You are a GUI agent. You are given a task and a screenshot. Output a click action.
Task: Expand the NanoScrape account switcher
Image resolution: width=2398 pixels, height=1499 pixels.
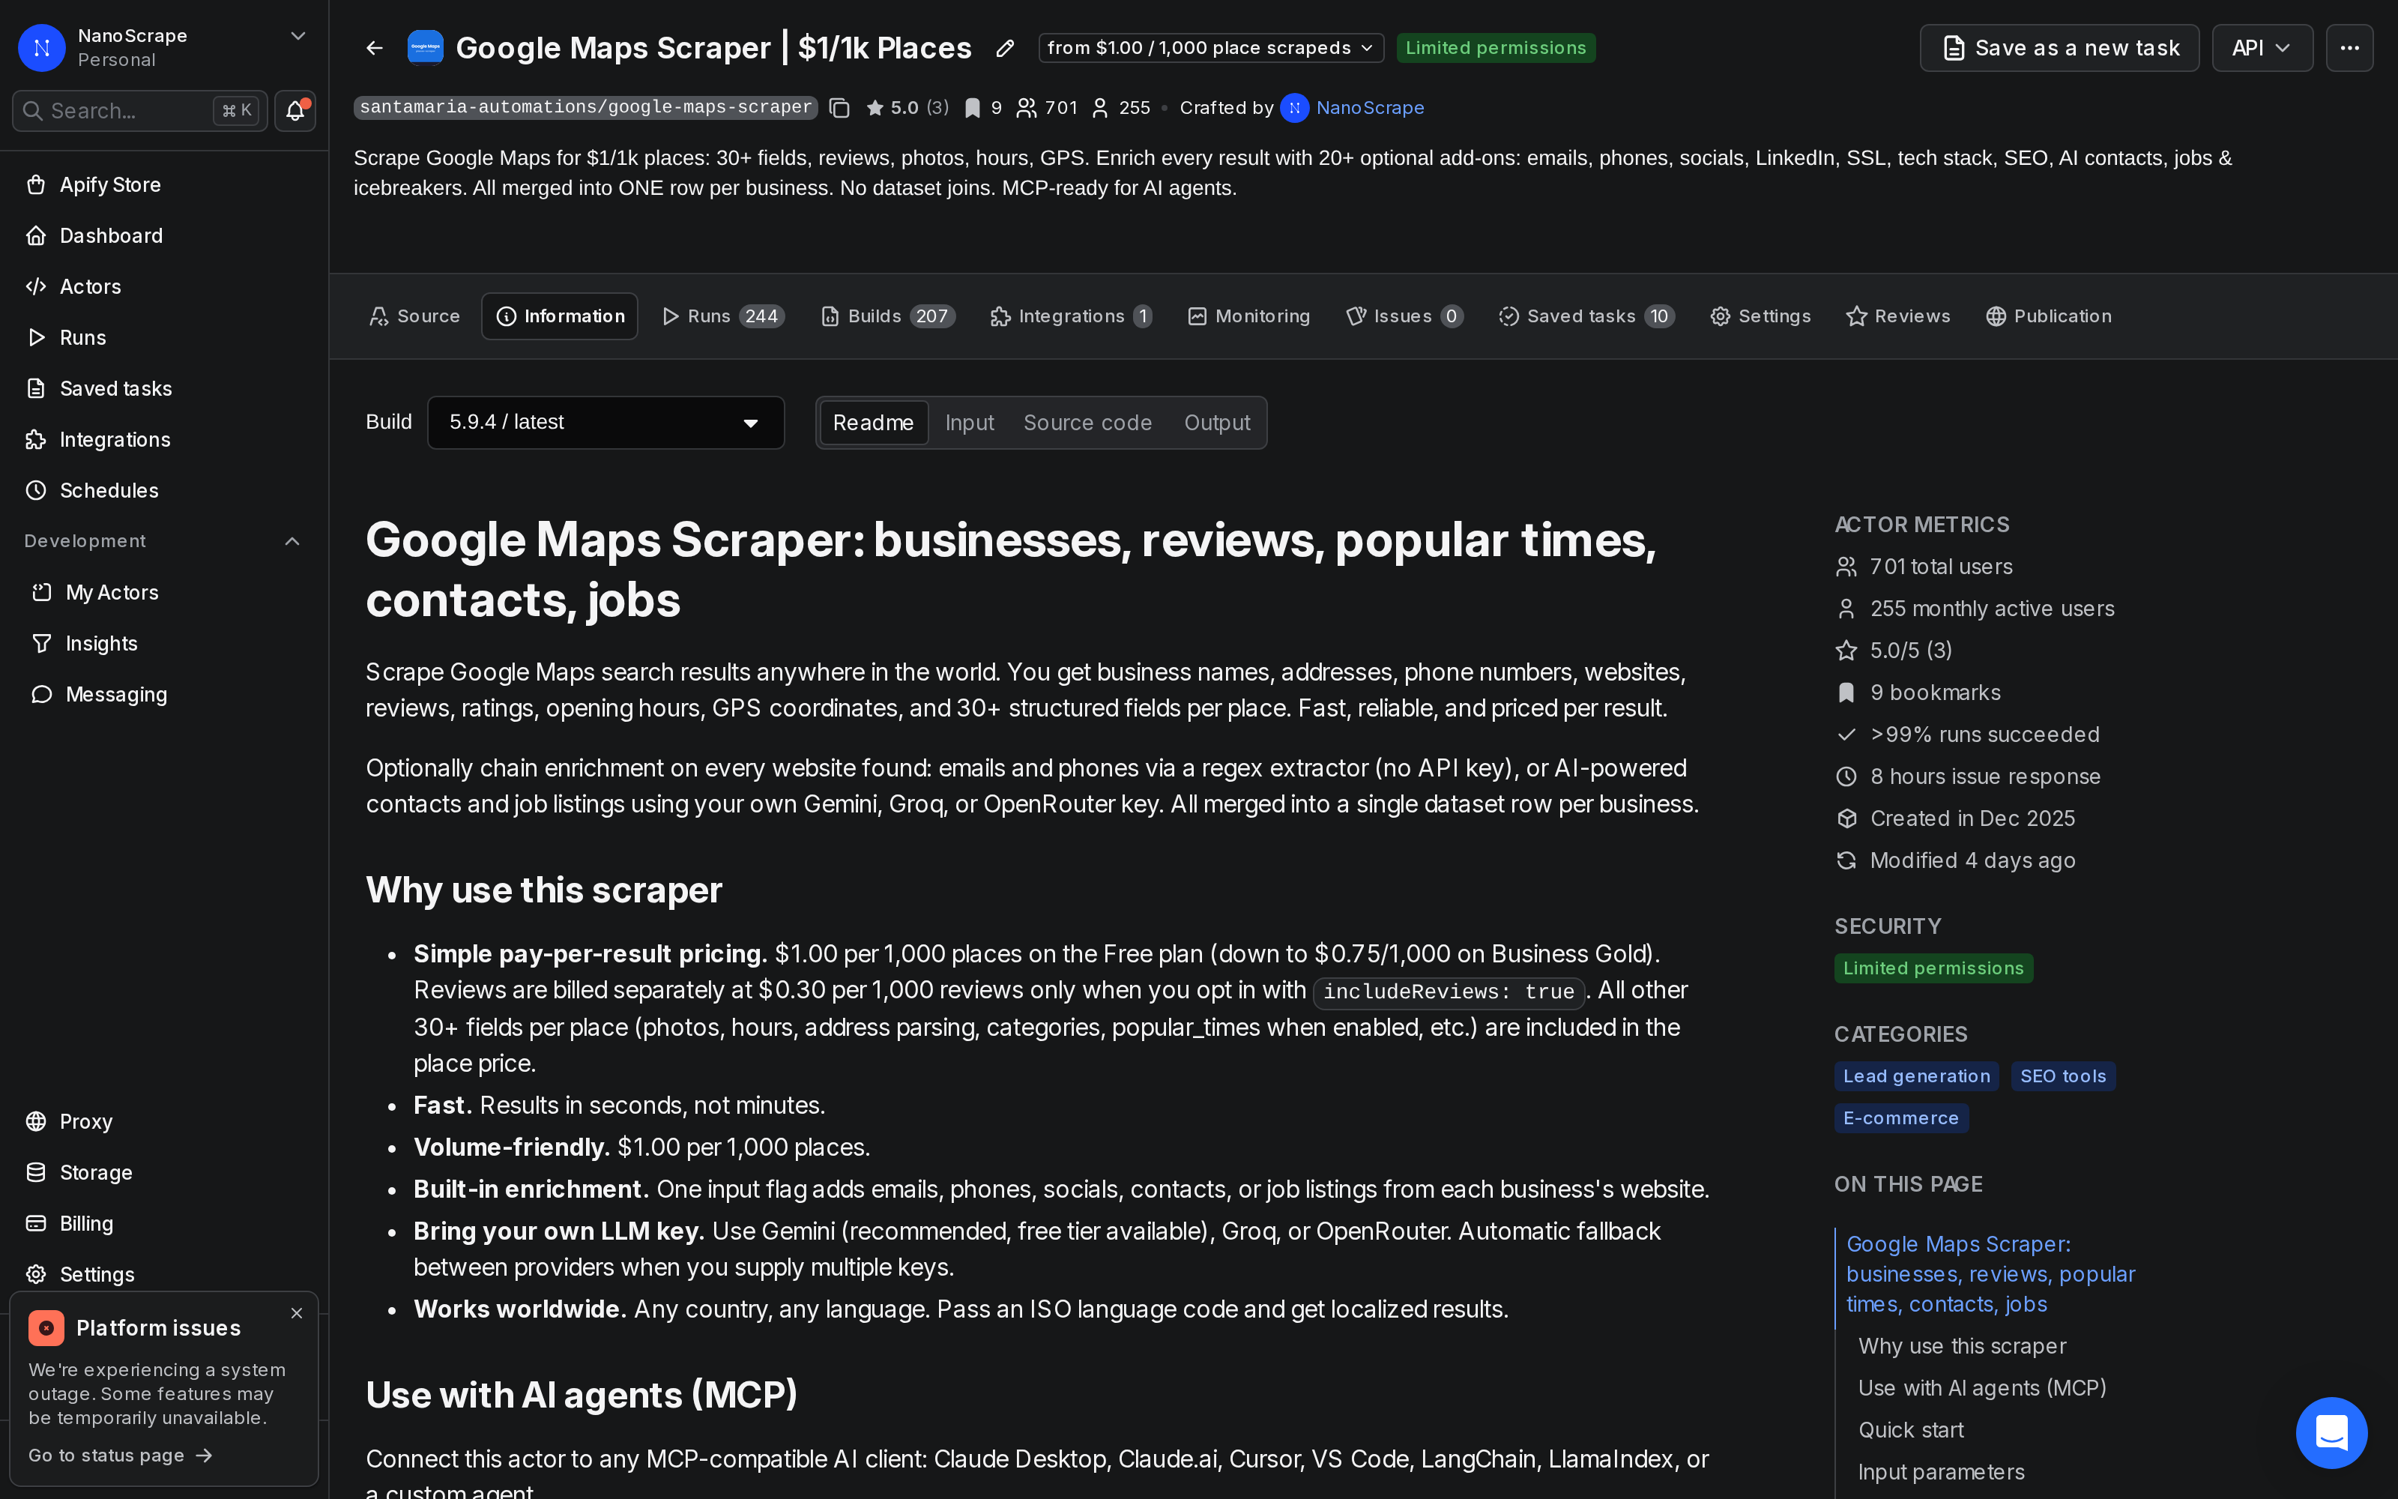[x=298, y=36]
